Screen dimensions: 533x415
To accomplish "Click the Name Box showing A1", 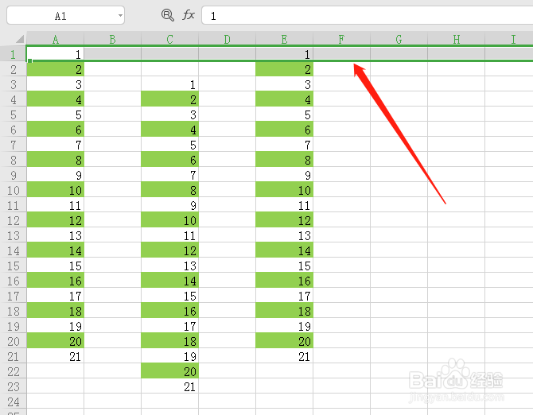I will 65,15.
